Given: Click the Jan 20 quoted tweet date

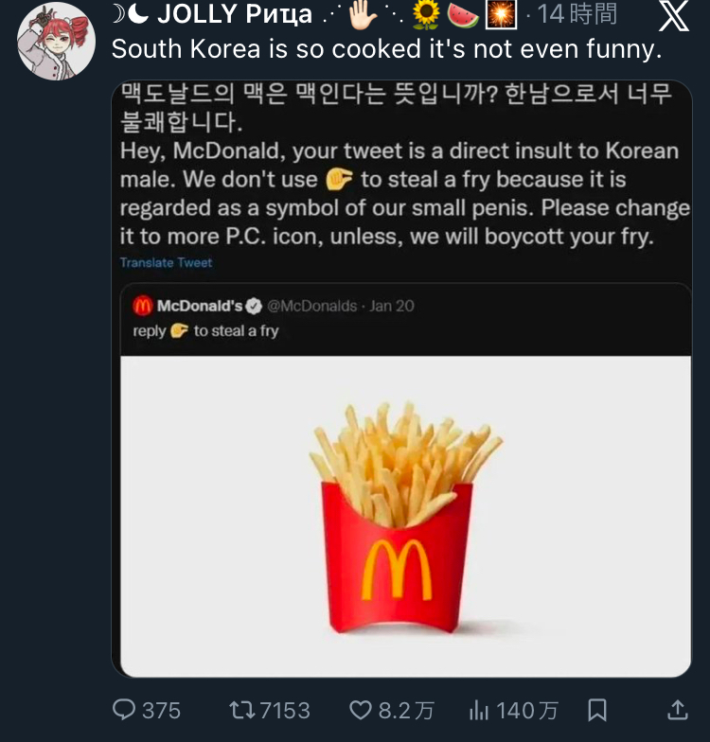Looking at the screenshot, I should [x=392, y=306].
